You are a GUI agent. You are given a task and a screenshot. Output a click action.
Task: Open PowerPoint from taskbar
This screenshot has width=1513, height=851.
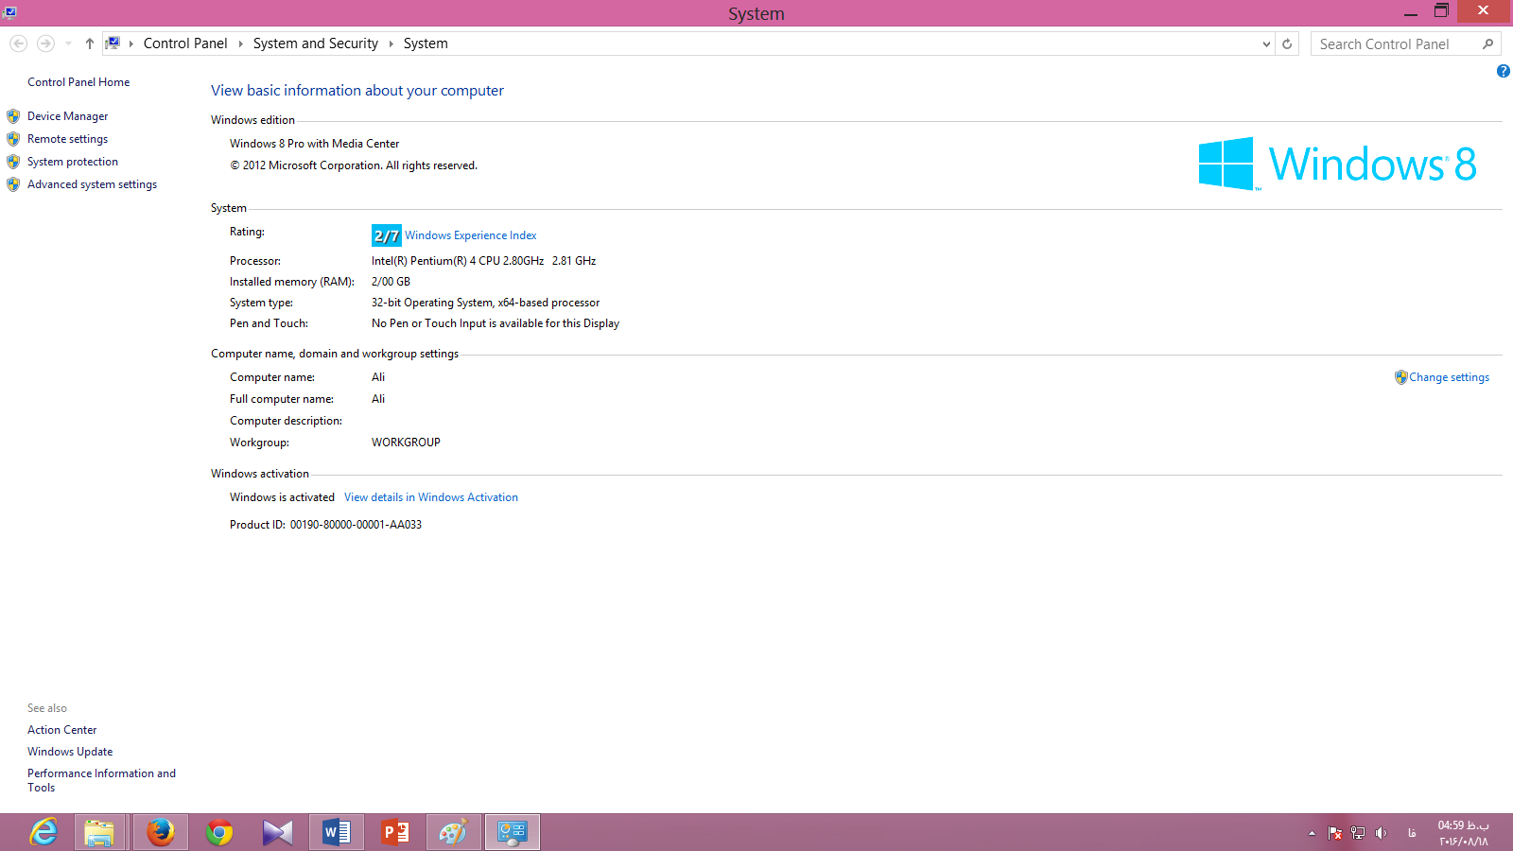395,832
